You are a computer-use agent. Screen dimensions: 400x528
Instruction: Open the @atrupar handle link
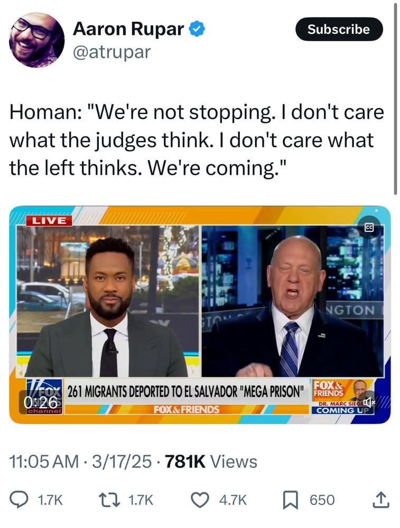click(111, 52)
